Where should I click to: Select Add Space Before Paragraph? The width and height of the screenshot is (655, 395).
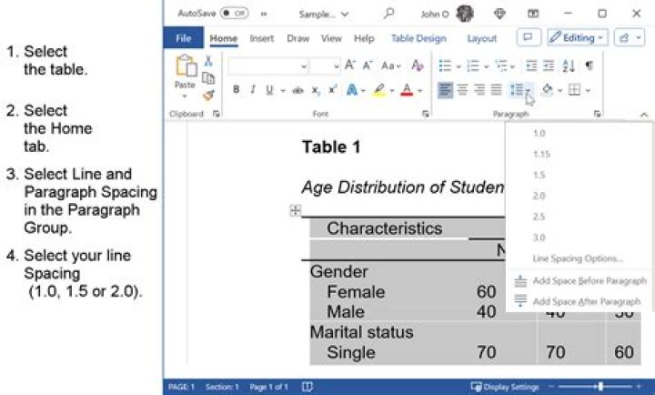[x=579, y=281]
